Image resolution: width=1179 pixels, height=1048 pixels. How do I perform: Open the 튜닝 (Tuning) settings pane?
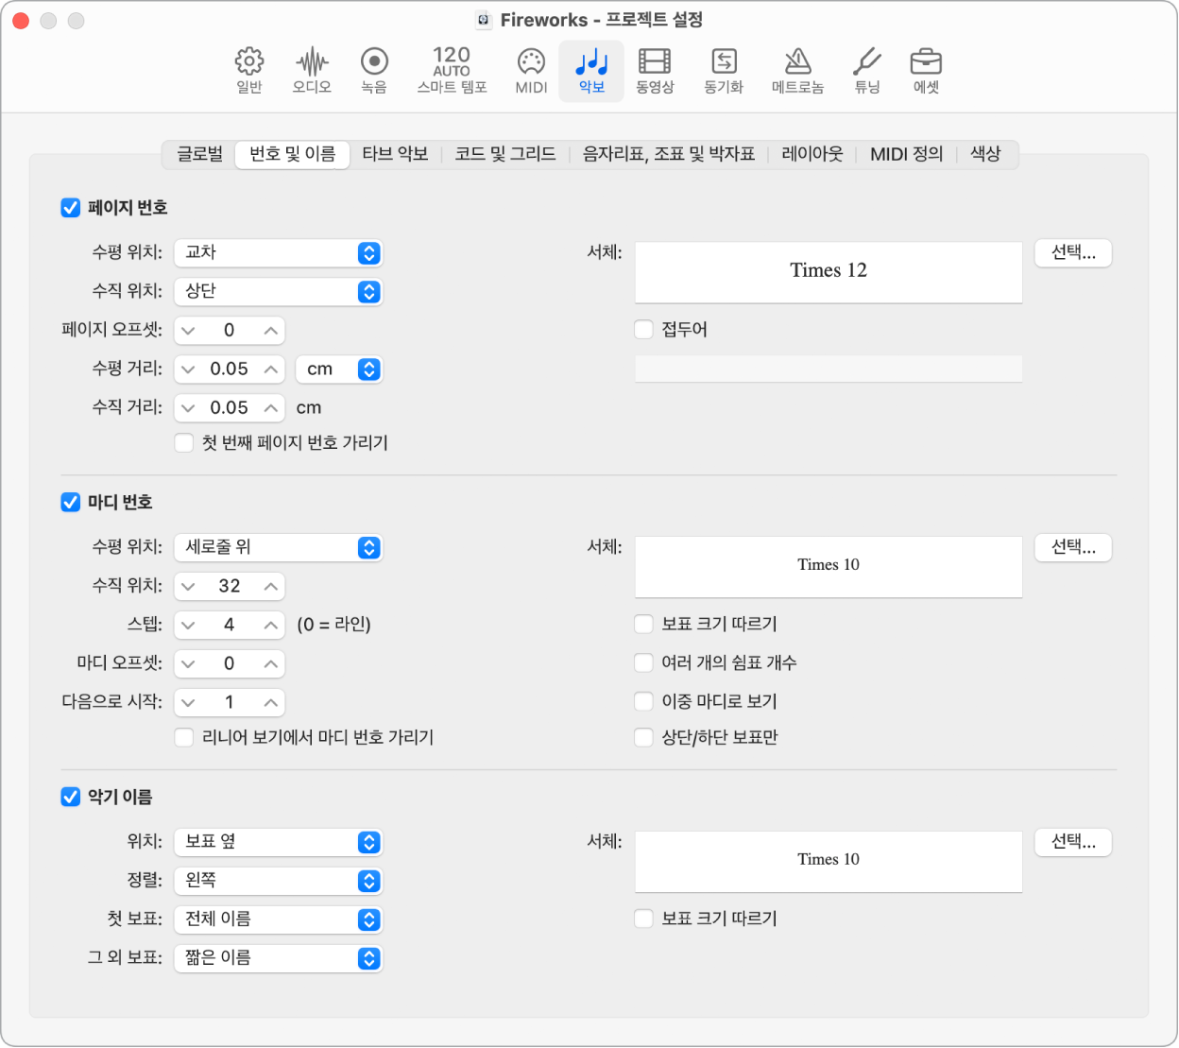[x=867, y=71]
